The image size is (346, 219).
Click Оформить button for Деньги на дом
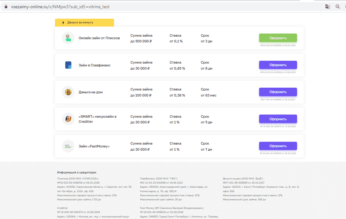278,92
